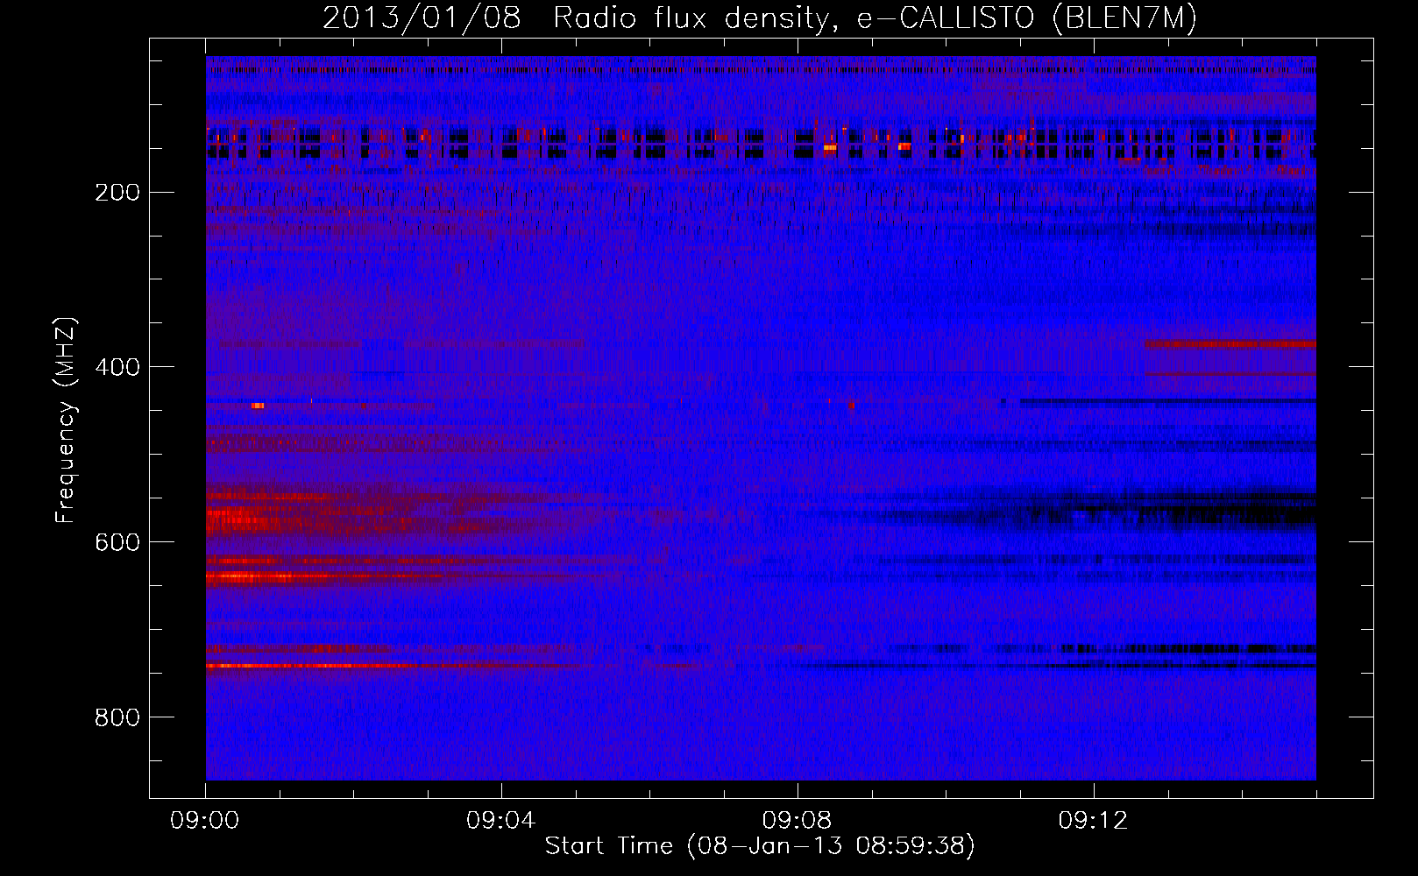Click the 09:04 time tick label

501,821
